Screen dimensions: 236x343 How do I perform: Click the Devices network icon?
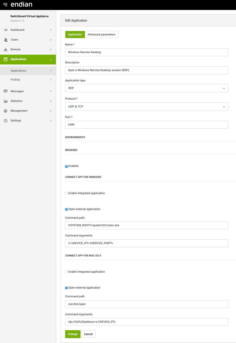(6, 50)
